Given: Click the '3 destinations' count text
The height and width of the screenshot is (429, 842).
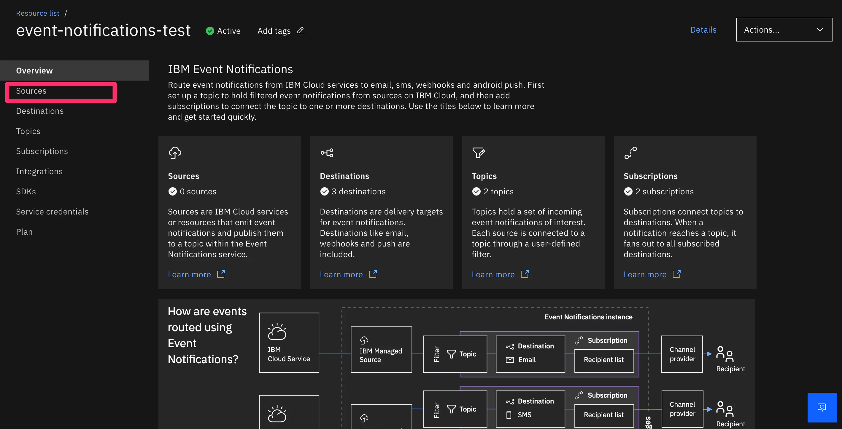Looking at the screenshot, I should pyautogui.click(x=359, y=192).
